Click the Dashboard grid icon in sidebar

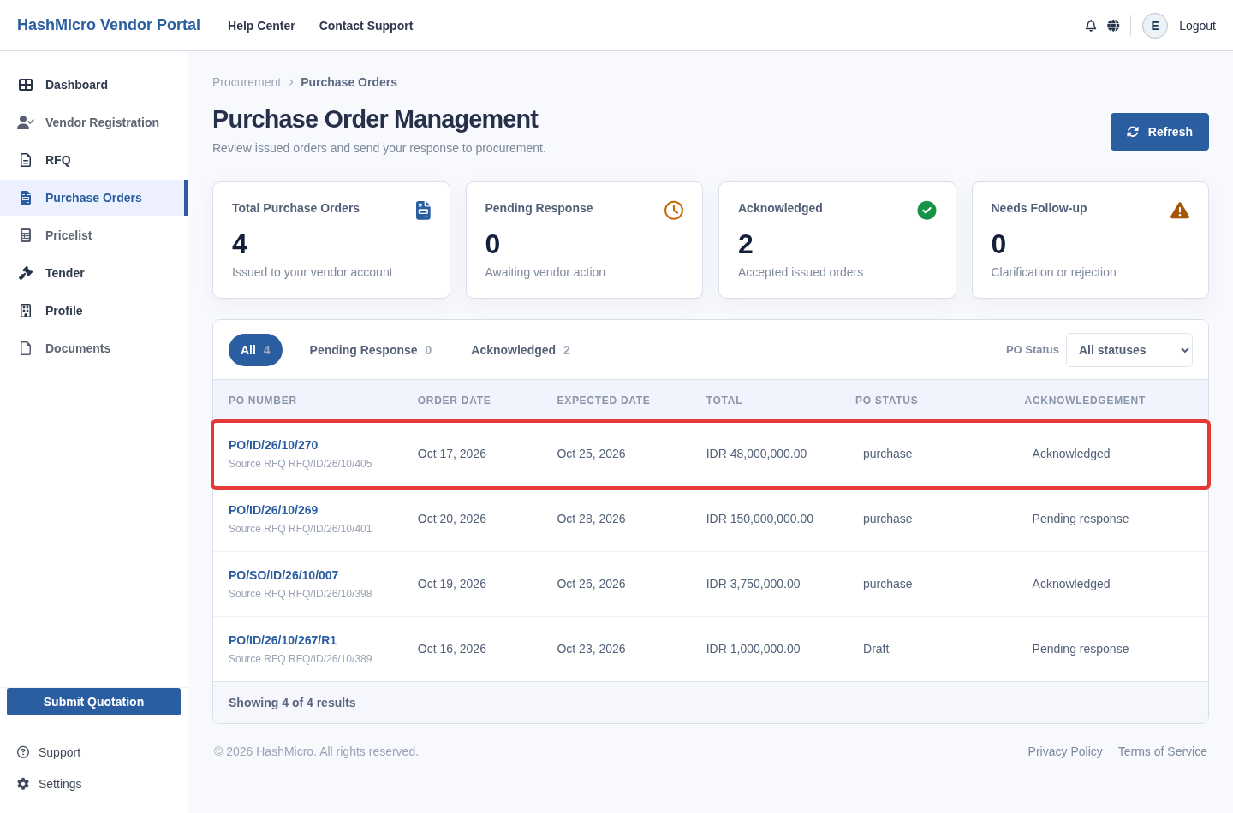[26, 85]
